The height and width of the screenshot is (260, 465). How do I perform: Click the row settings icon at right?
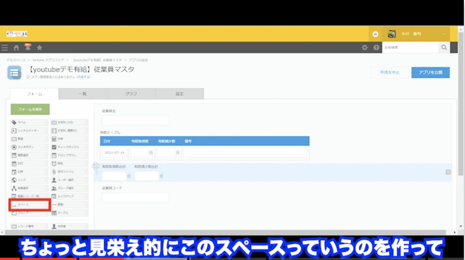point(448,172)
